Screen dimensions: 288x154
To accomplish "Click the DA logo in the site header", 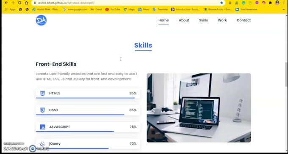I will click(x=41, y=20).
